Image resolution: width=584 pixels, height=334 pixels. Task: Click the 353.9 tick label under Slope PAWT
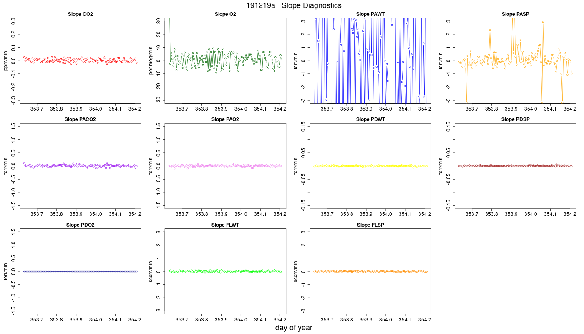coord(366,110)
